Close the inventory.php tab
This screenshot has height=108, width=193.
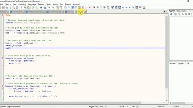tap(24, 12)
